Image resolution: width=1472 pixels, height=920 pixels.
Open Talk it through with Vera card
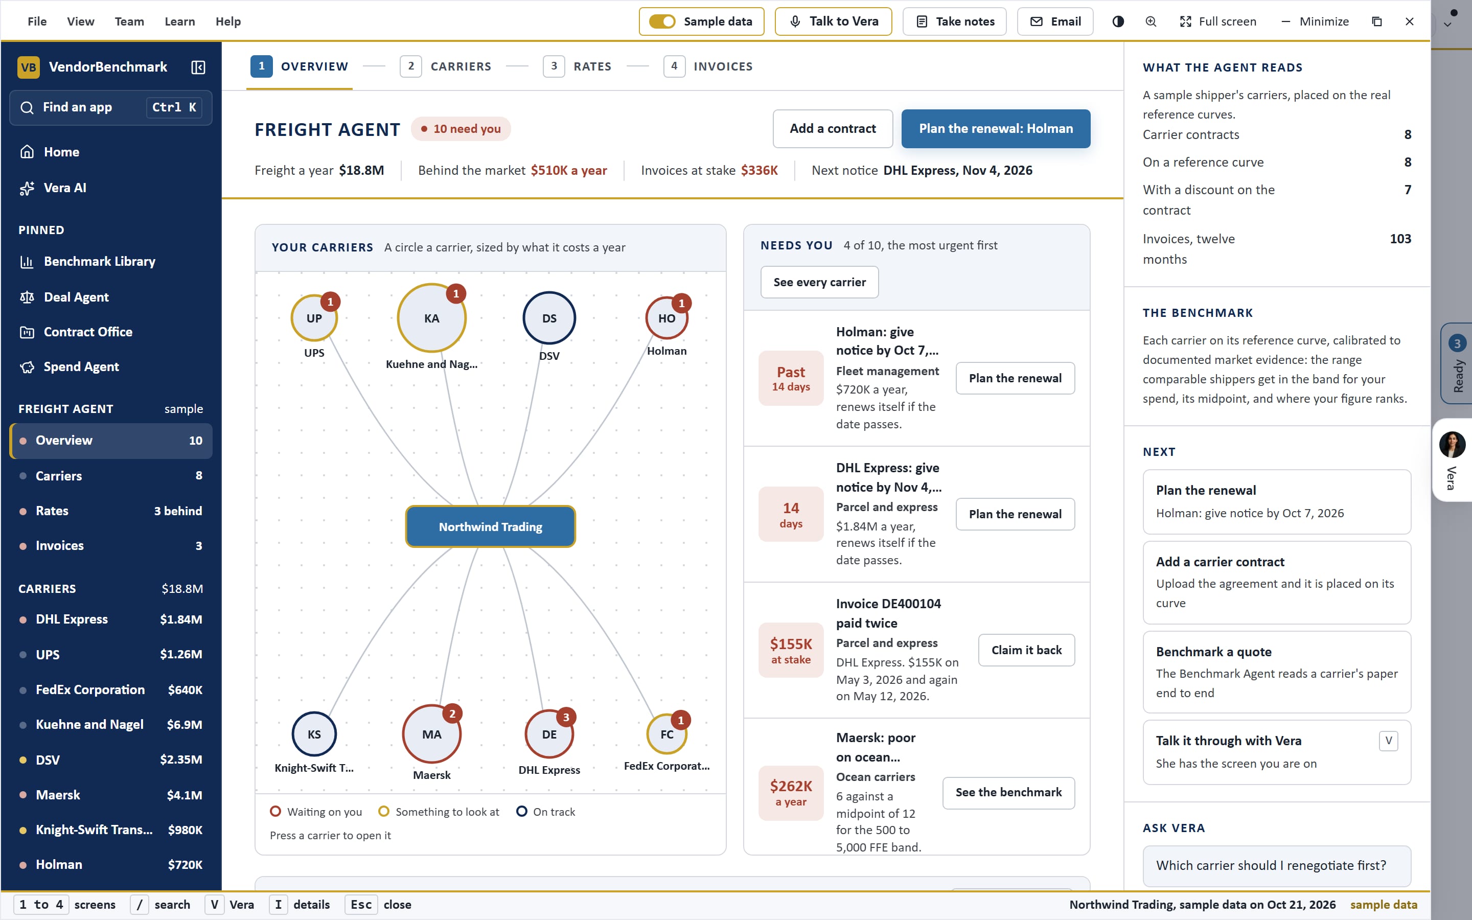pyautogui.click(x=1276, y=752)
